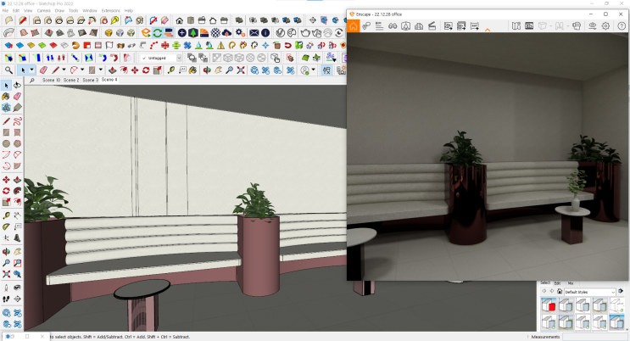630x341 pixels.
Task: Choose the first style thumbnail with red box
Action: pyautogui.click(x=549, y=305)
